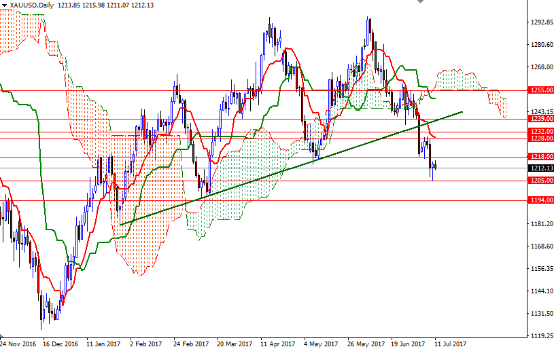Click the 11 Apr 2017 date label

point(277,344)
